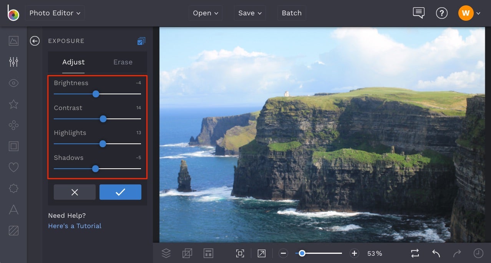The height and width of the screenshot is (263, 491).
Task: Open the edit history clock icon
Action: [478, 253]
